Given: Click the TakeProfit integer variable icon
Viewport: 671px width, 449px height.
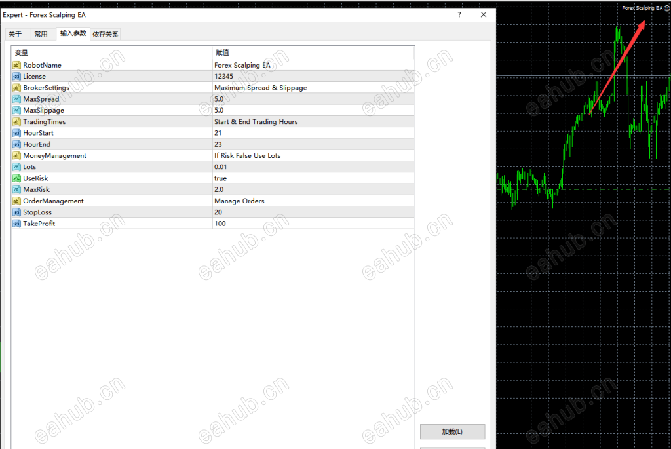Looking at the screenshot, I should (16, 224).
